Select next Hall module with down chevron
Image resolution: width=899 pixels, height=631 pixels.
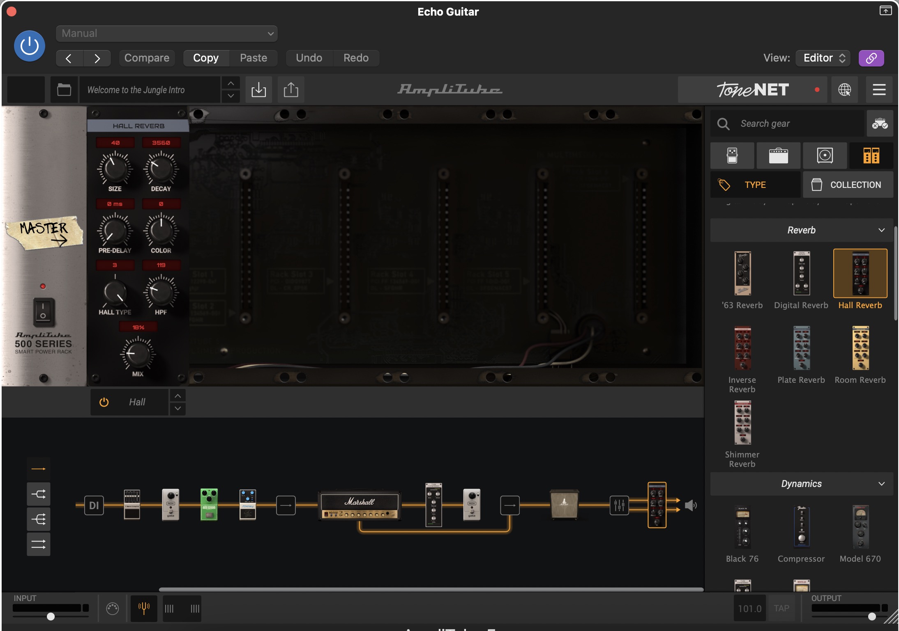coord(177,408)
